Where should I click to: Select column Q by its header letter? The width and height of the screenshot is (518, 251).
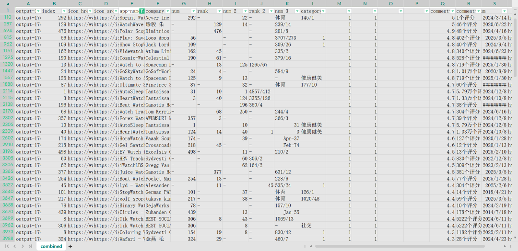pyautogui.click(x=443, y=4)
